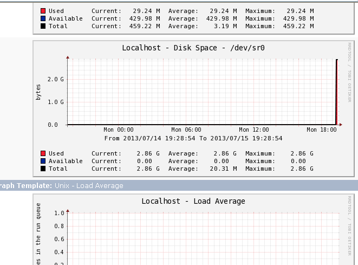The image size is (358, 265).
Task: Open the Disk Space /dev/sr0 graph
Action: tap(193, 109)
